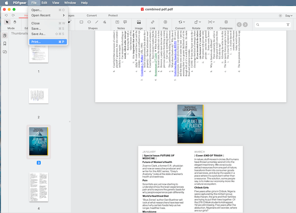Open the Edit menu in menu bar
Image resolution: width=296 pixels, height=213 pixels.
pyautogui.click(x=44, y=3)
